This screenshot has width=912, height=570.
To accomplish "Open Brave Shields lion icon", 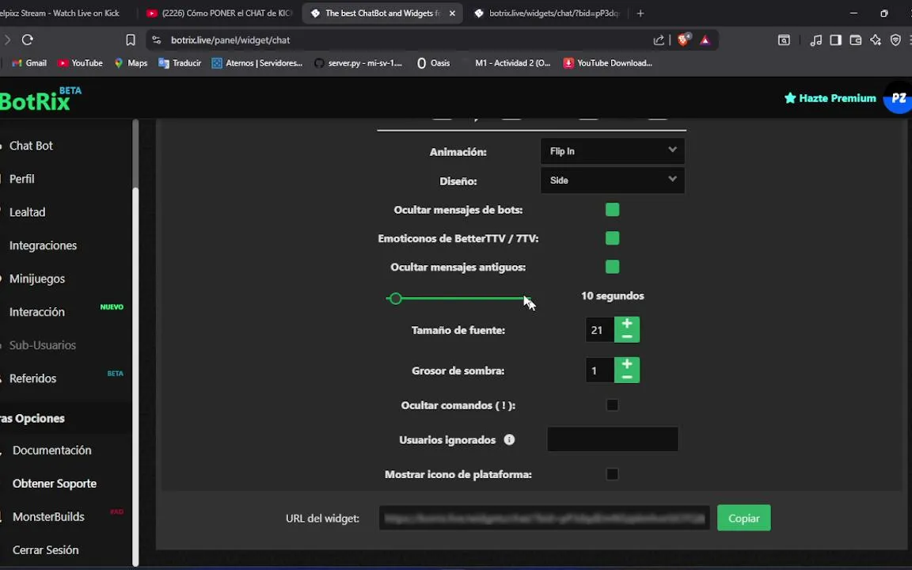I will point(683,40).
